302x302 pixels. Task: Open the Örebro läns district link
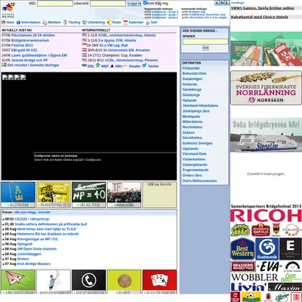[x=192, y=175]
